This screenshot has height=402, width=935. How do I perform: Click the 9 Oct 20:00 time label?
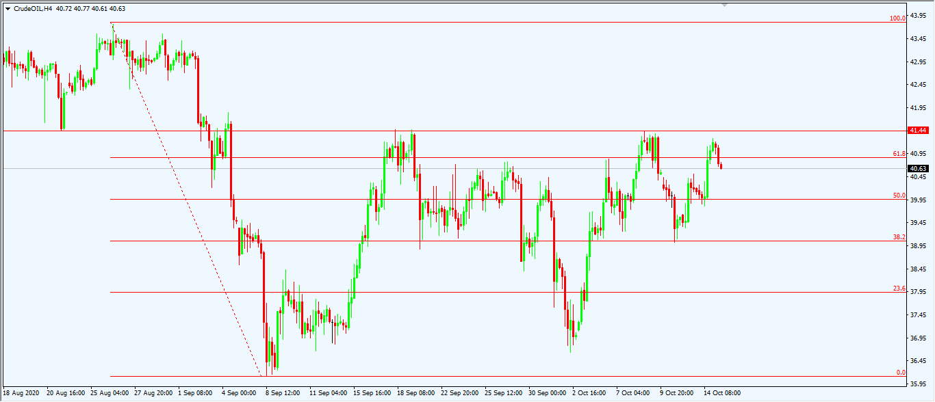677,394
